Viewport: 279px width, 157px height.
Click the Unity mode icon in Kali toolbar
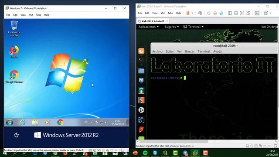pyautogui.click(x=248, y=13)
